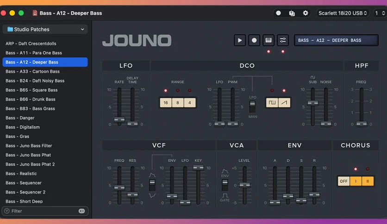Viewport: 387px width, 224px height.
Task: Click the play button in JOUNO header
Action: tap(240, 40)
